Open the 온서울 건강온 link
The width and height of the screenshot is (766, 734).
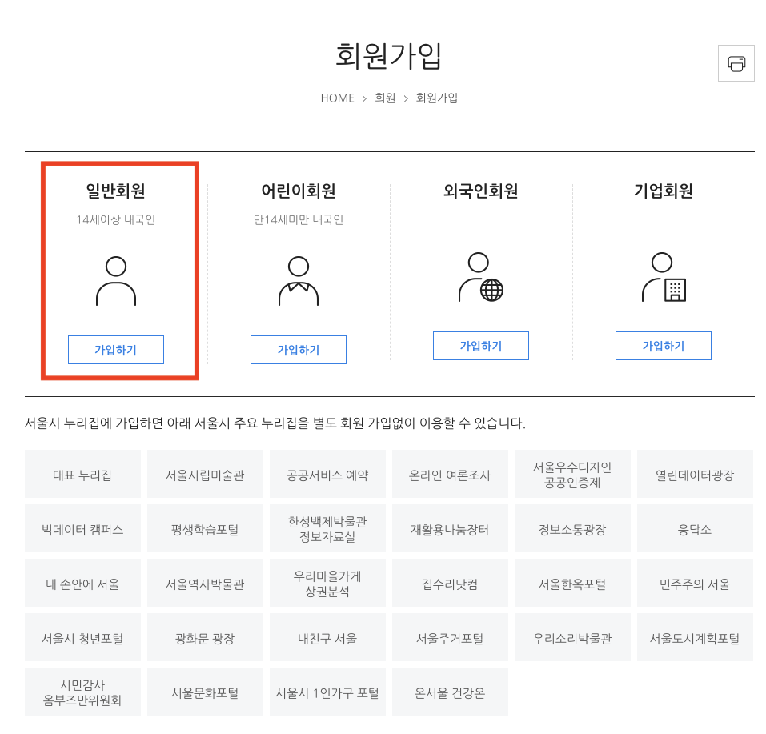(450, 691)
